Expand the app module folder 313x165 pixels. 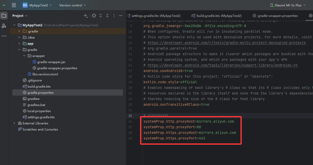tap(19, 44)
